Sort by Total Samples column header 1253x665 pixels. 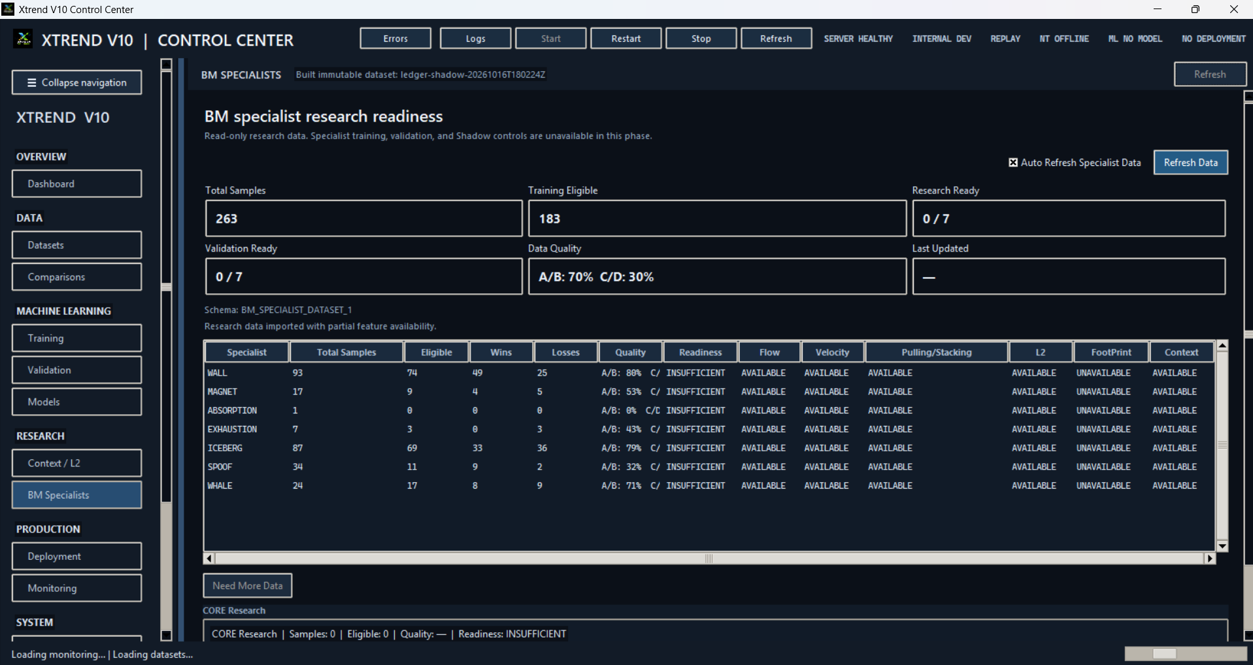346,352
